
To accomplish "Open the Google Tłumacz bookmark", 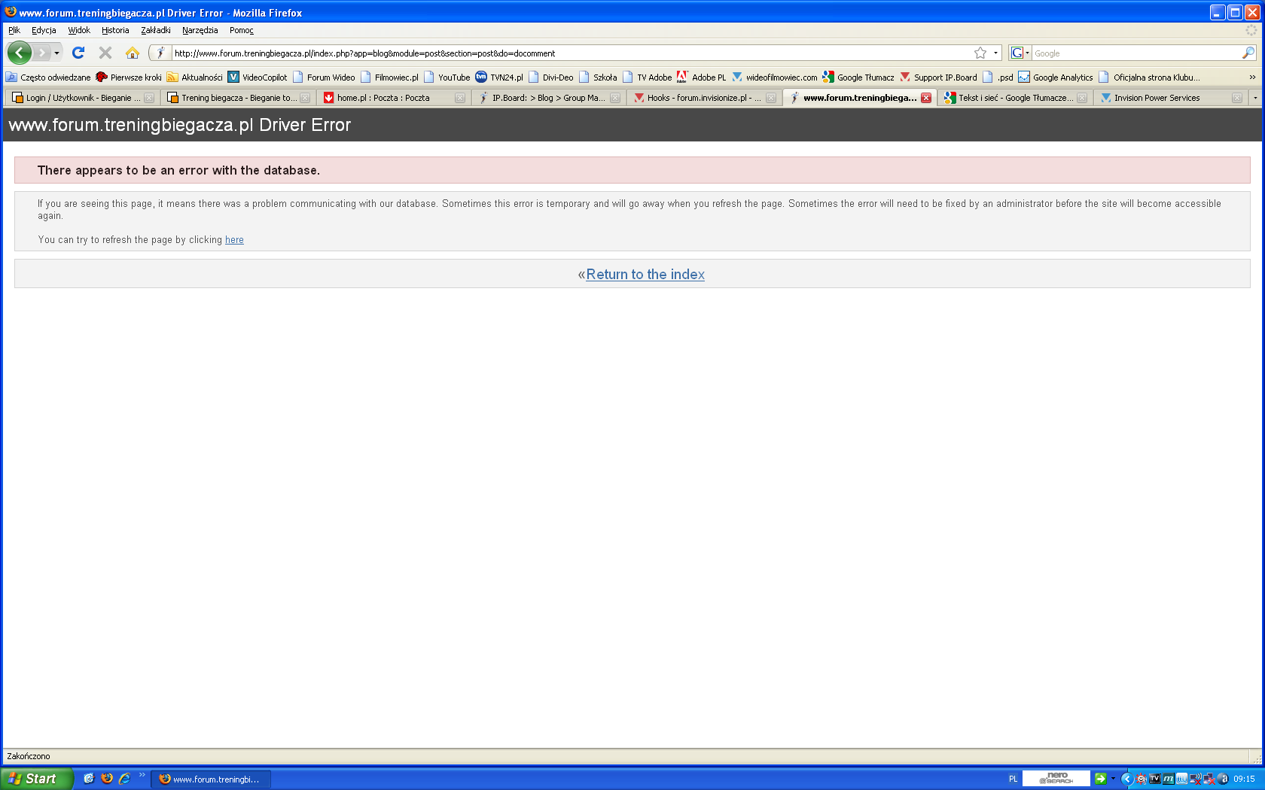I will coord(858,77).
